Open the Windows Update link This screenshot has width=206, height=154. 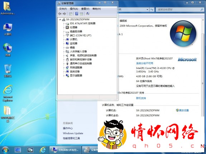point(73,133)
